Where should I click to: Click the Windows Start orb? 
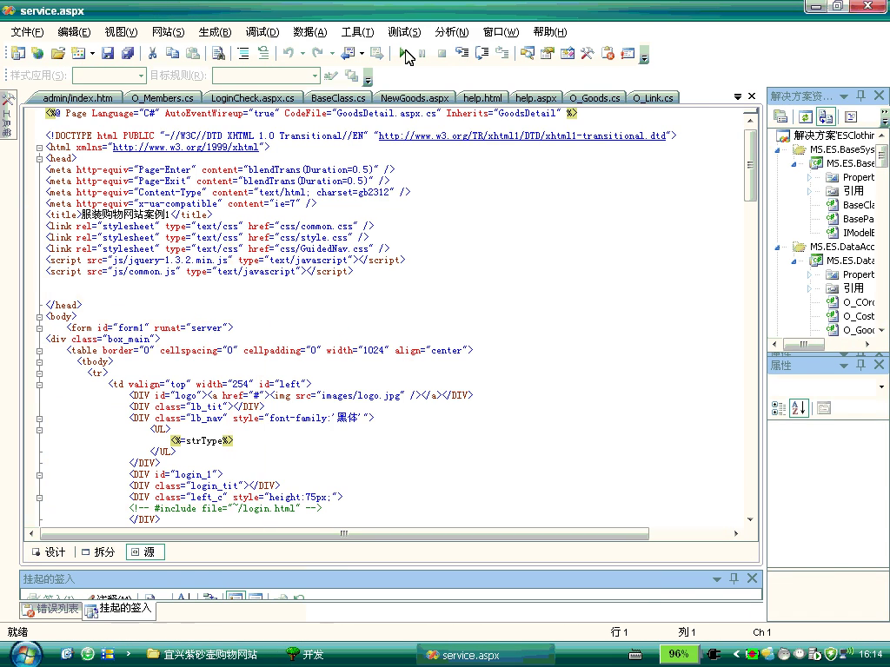[26, 655]
